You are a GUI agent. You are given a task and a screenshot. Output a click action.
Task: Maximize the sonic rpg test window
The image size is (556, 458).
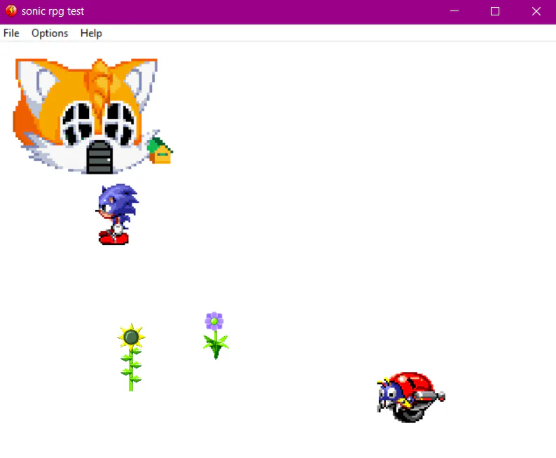tap(495, 11)
